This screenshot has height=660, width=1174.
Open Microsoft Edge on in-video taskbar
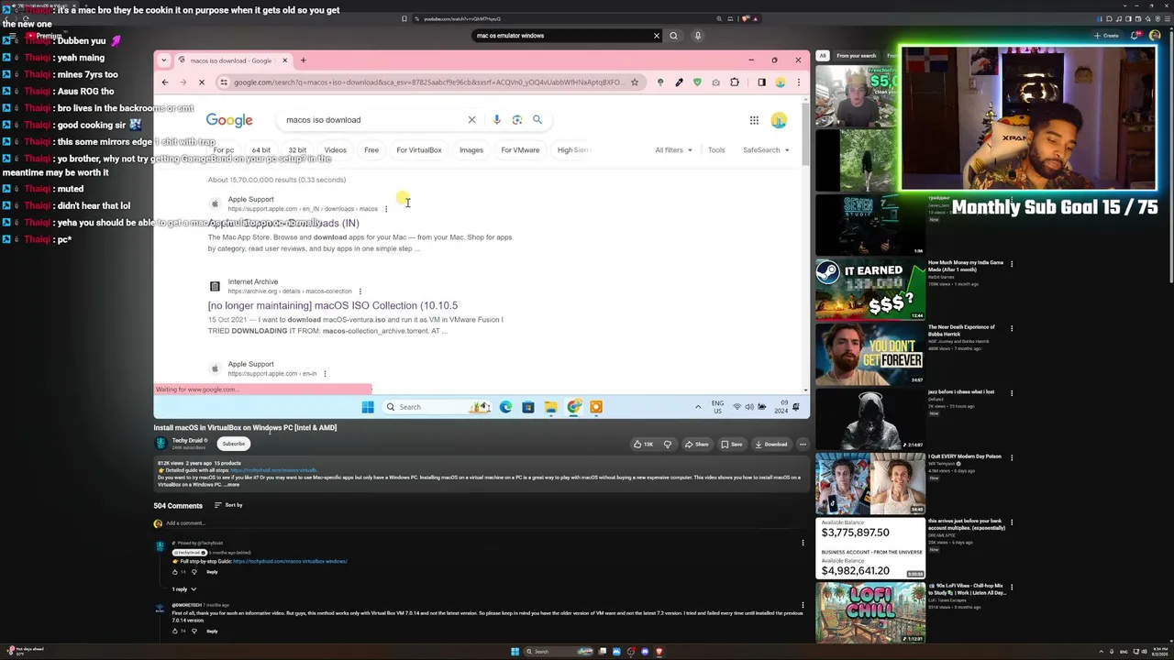click(x=505, y=407)
